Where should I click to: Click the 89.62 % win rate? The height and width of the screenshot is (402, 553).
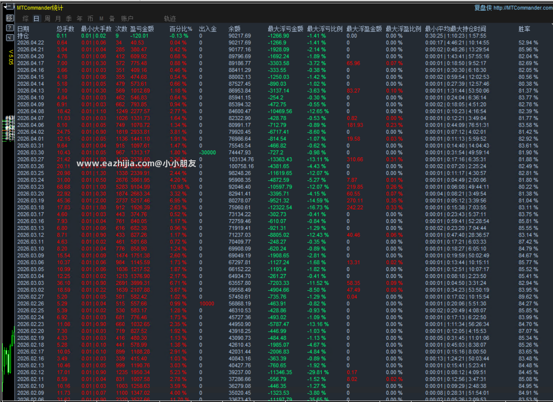528,297
